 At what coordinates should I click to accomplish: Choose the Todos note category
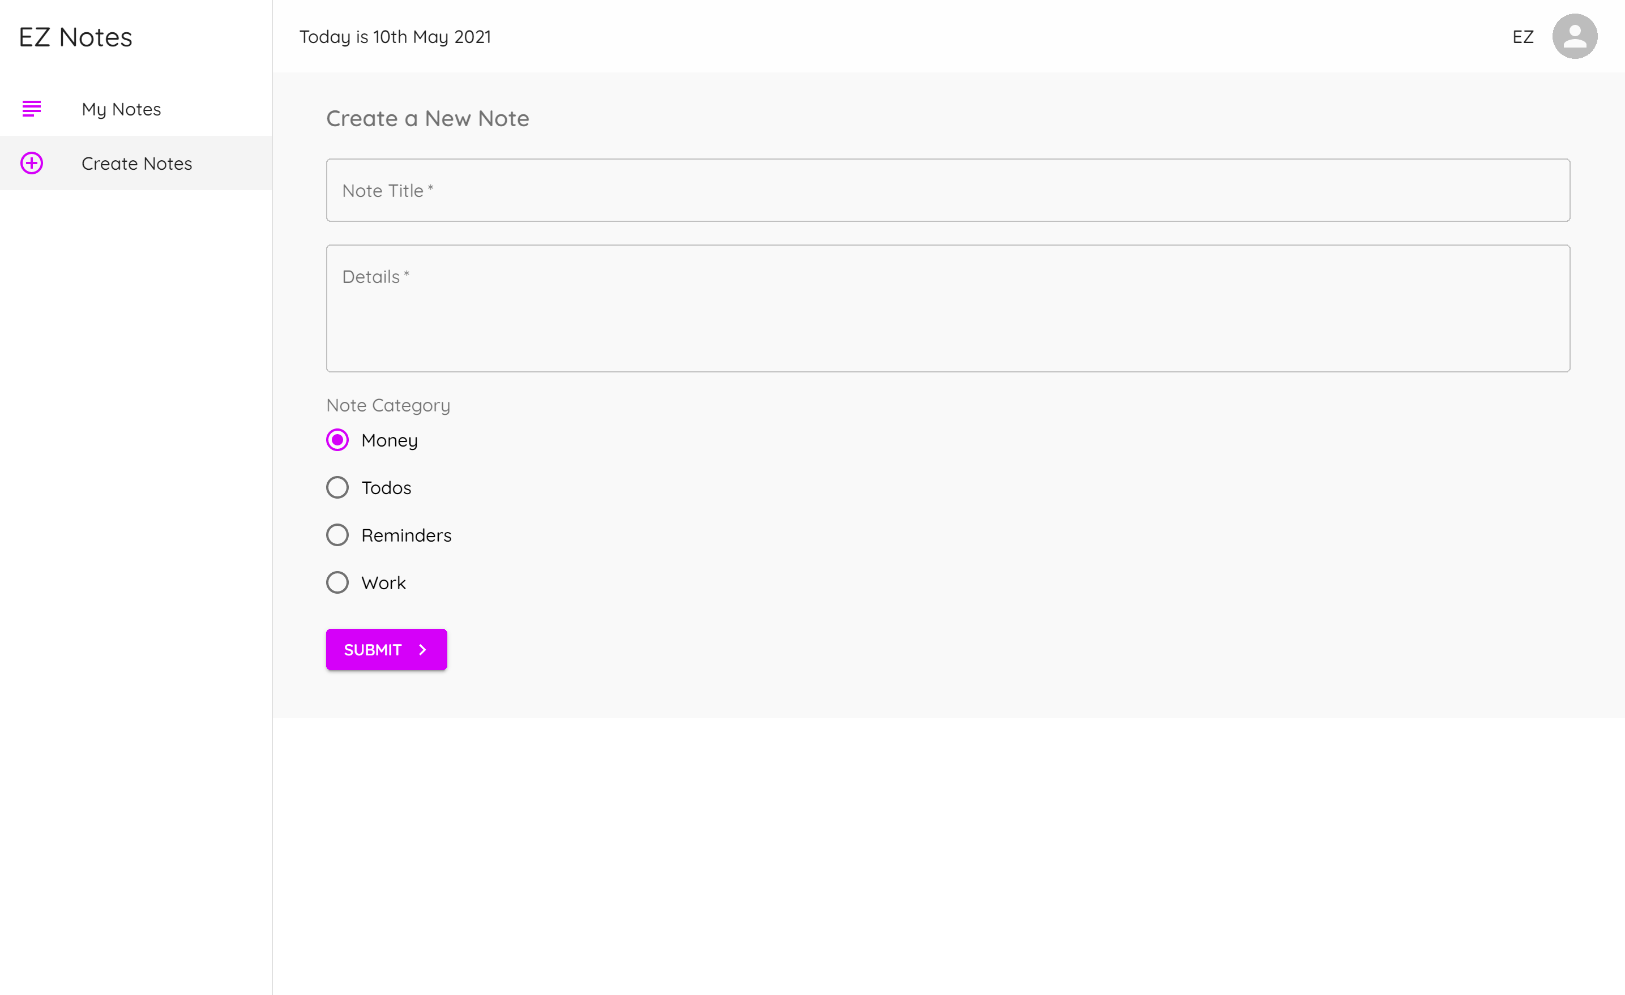337,487
